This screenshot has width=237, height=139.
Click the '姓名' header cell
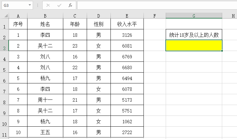coord(45,24)
